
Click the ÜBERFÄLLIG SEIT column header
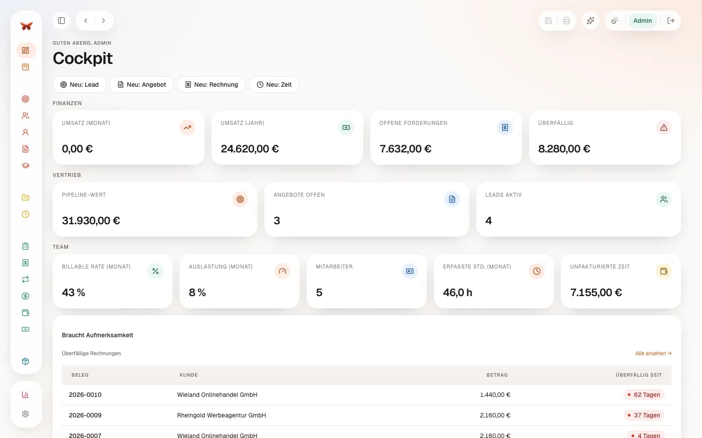coord(639,375)
